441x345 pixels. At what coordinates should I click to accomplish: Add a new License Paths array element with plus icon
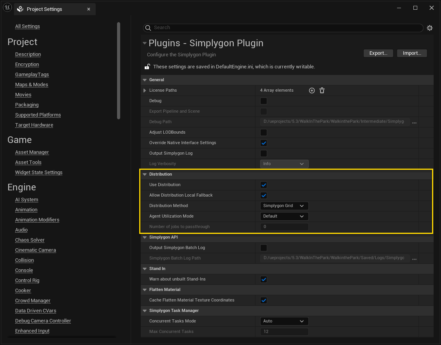[x=311, y=90]
